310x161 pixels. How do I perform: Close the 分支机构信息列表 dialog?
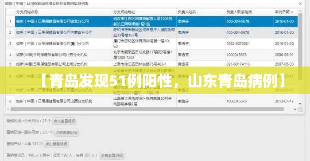point(300,4)
